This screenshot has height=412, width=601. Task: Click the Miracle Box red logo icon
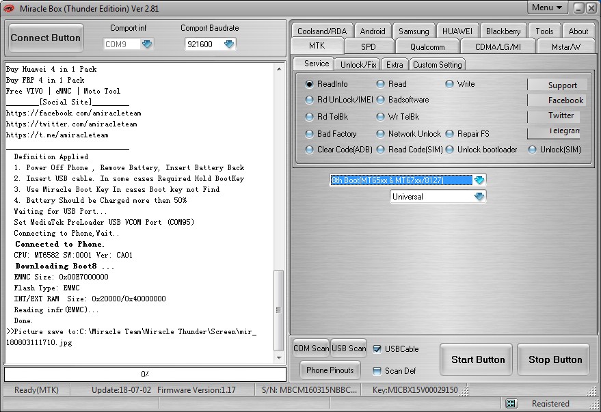click(x=8, y=8)
